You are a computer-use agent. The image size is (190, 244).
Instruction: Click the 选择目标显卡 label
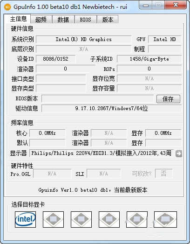(28, 204)
